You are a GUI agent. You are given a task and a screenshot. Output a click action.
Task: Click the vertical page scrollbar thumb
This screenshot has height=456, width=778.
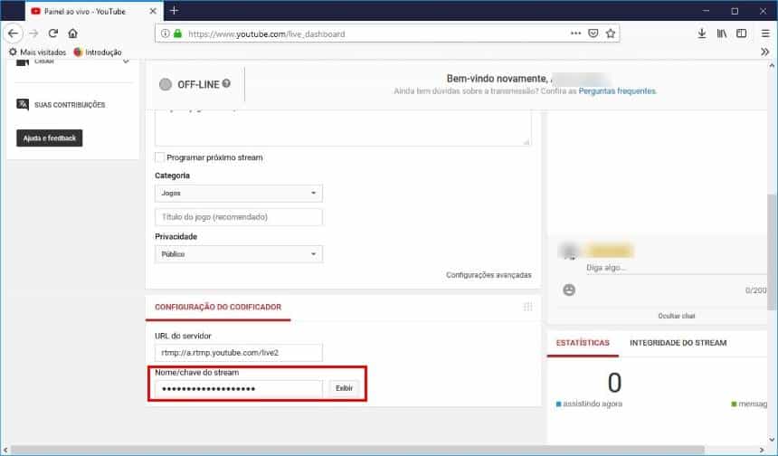click(772, 252)
